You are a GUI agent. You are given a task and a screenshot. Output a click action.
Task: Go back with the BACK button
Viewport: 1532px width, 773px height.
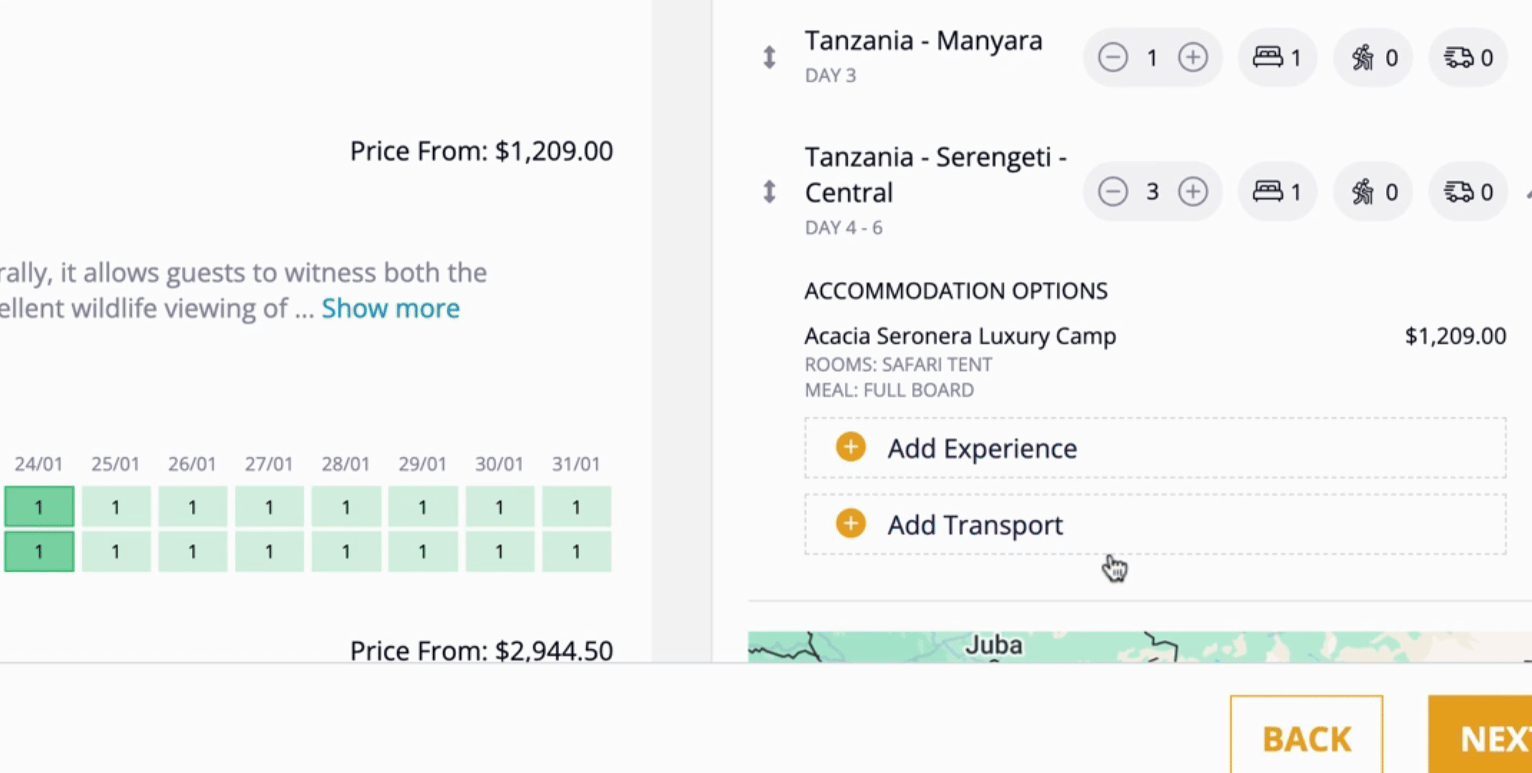pyautogui.click(x=1306, y=736)
